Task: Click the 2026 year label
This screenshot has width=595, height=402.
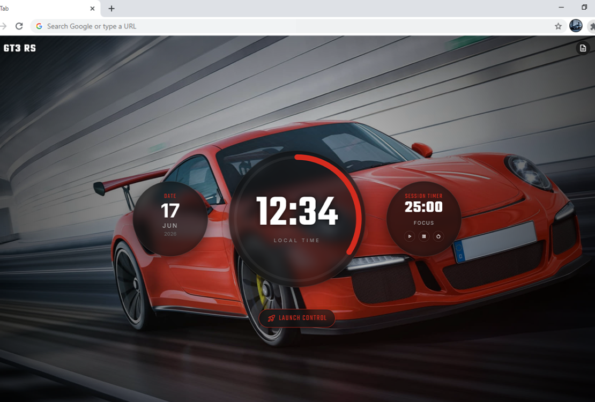Action: [x=170, y=234]
